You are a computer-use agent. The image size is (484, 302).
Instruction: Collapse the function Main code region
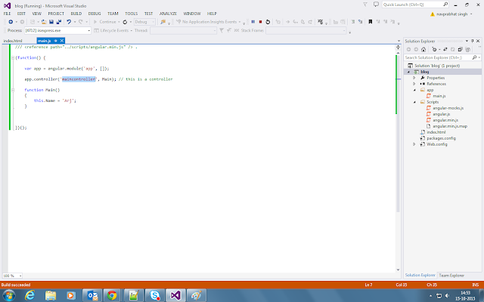pos(13,90)
